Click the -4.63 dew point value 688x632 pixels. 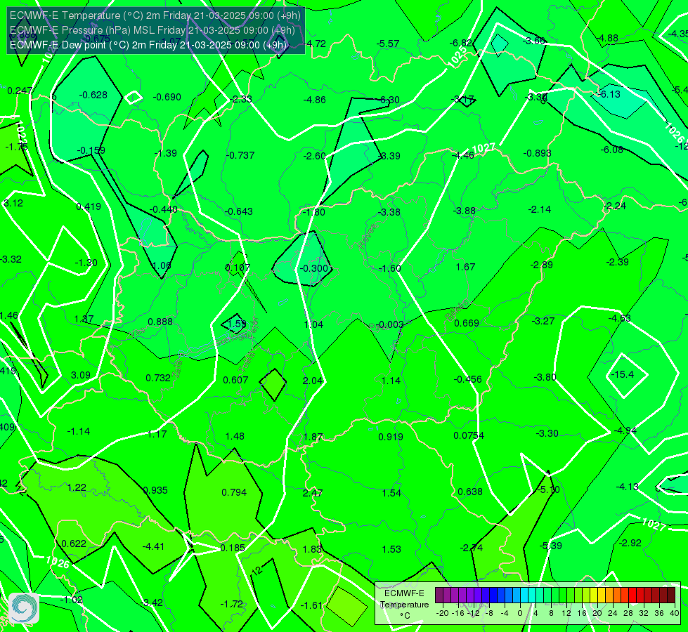[620, 318]
